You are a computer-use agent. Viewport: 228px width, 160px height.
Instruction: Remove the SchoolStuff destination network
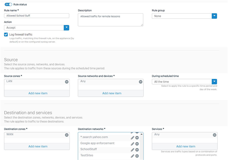[137, 150]
